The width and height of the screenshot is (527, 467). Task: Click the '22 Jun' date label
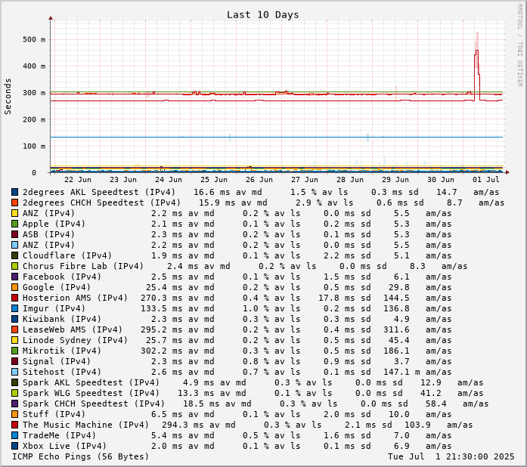[78, 180]
